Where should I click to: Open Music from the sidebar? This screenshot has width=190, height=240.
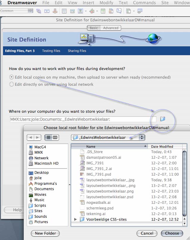click(37, 200)
